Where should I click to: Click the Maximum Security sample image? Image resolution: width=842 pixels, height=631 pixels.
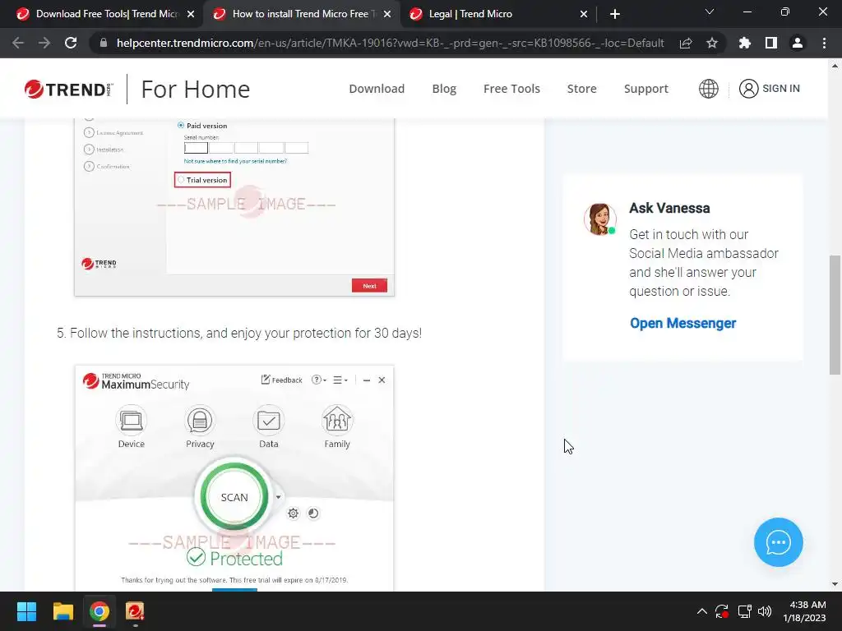(x=234, y=478)
